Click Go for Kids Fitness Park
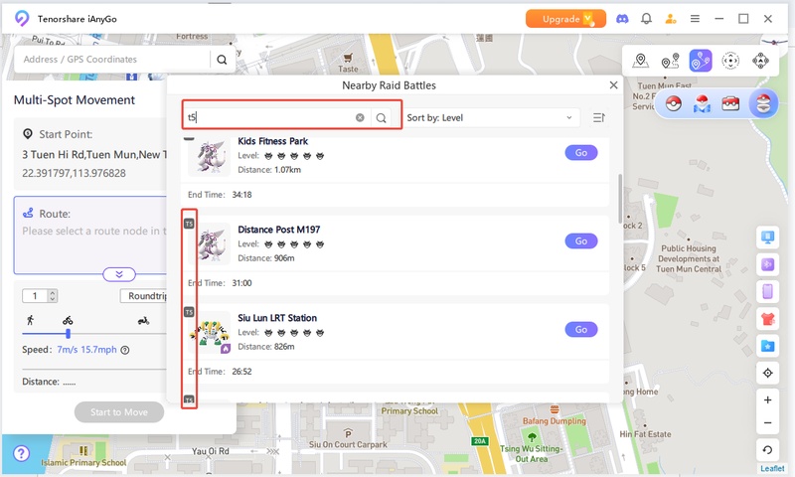This screenshot has width=795, height=477. 581,153
